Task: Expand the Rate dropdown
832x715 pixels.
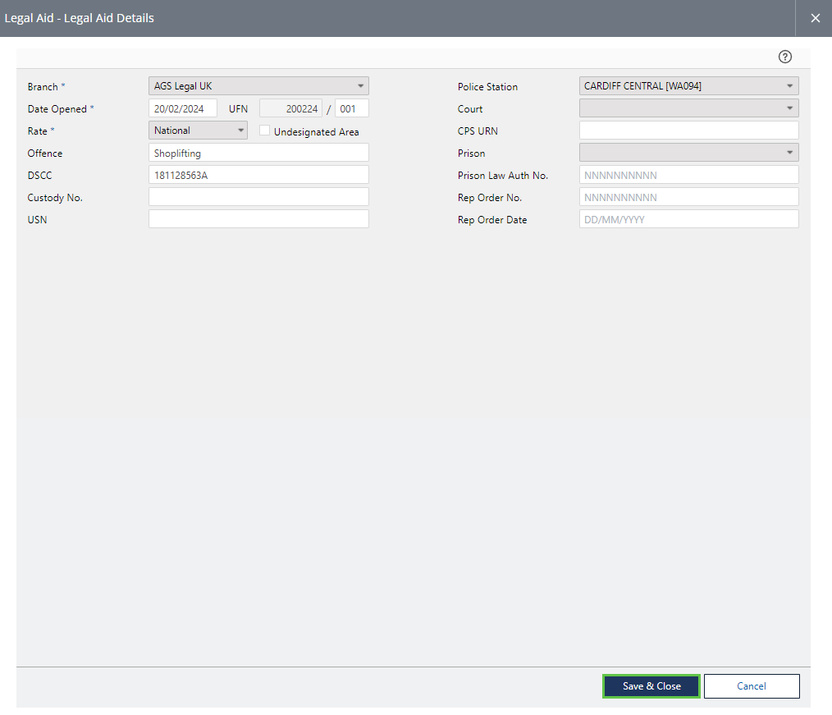Action: coord(198,131)
